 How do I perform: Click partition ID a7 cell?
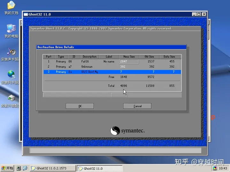pyautogui.click(x=70, y=67)
